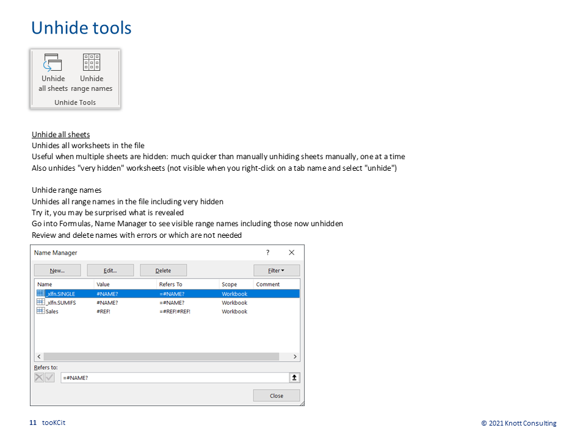Click the Unhide range names heading text
The height and width of the screenshot is (439, 586).
click(x=67, y=190)
